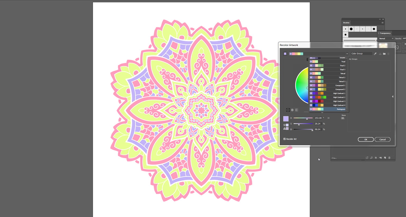Hide color group storage arrow
Viewport: 406px width, 217px height.
coord(393,97)
